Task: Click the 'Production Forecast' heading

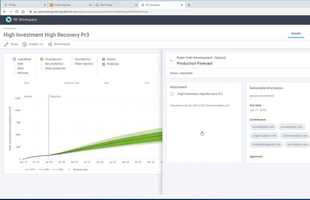Action: 195,63
